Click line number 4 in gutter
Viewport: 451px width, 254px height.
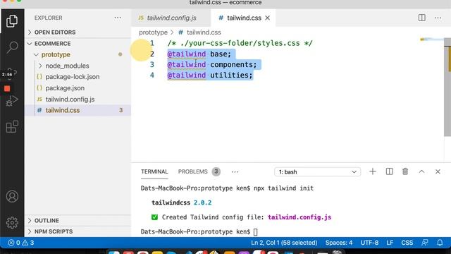152,75
